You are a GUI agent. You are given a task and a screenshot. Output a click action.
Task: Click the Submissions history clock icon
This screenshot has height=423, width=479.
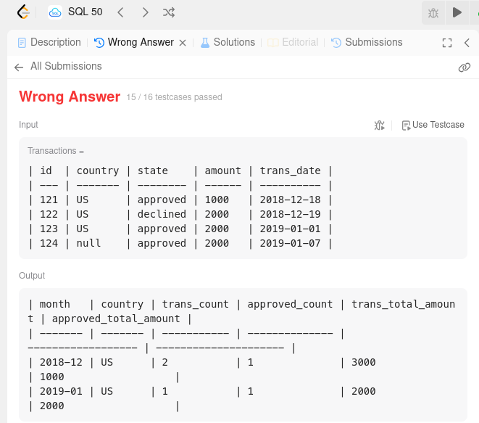click(336, 43)
